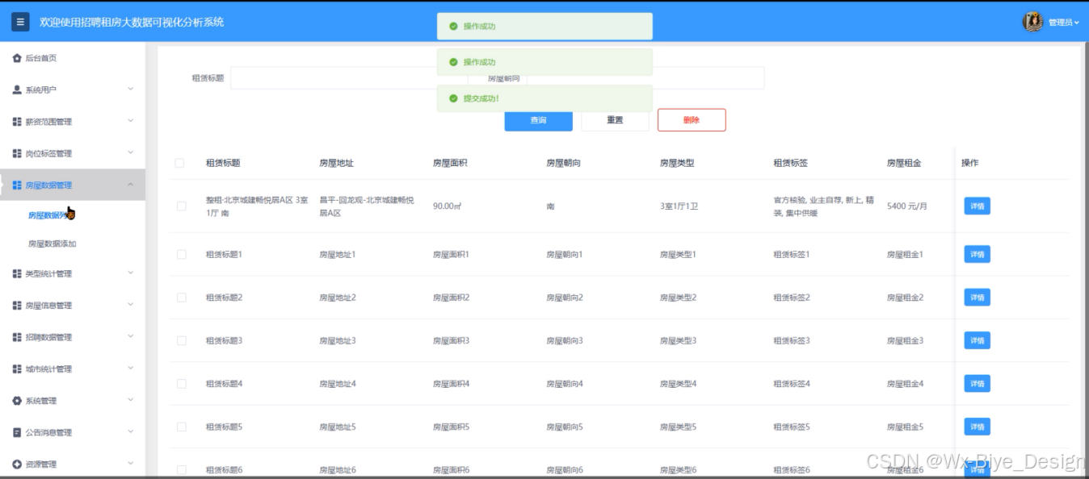The image size is (1089, 479).
Task: Open 详情 for the 5400 元/月 listing
Action: tap(977, 206)
